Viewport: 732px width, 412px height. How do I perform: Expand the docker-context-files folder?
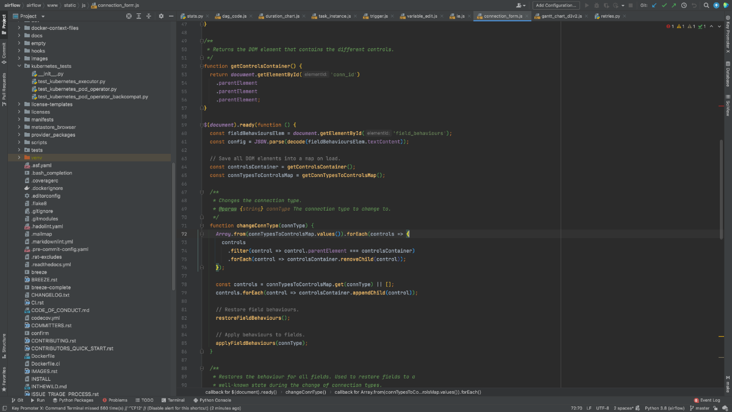click(x=19, y=28)
